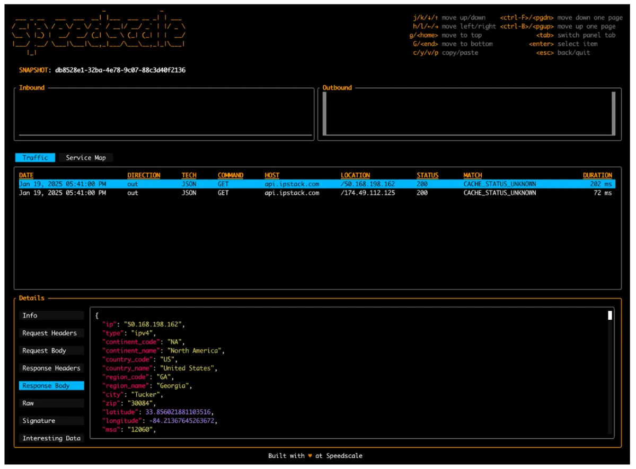The height and width of the screenshot is (469, 636).
Task: Click the Details panel scrollbar
Action: point(609,315)
